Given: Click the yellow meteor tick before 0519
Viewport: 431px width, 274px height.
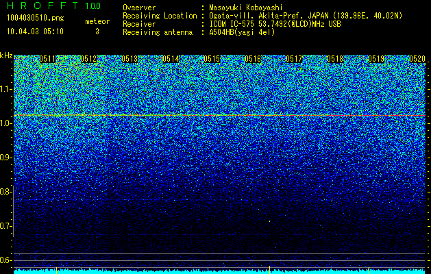Looking at the screenshot, I should click(x=369, y=270).
